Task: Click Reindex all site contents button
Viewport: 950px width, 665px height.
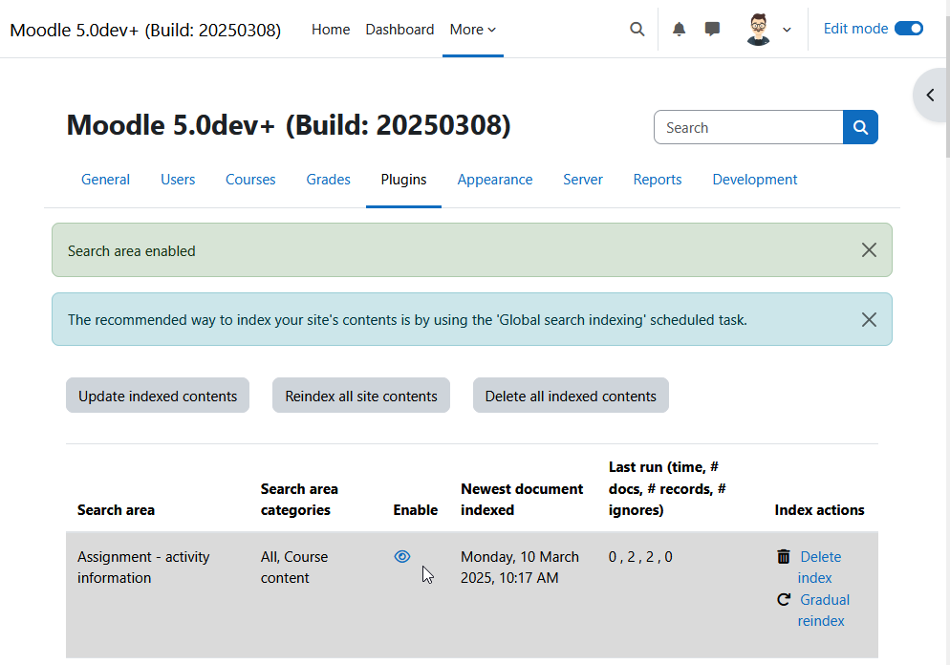Action: point(361,396)
